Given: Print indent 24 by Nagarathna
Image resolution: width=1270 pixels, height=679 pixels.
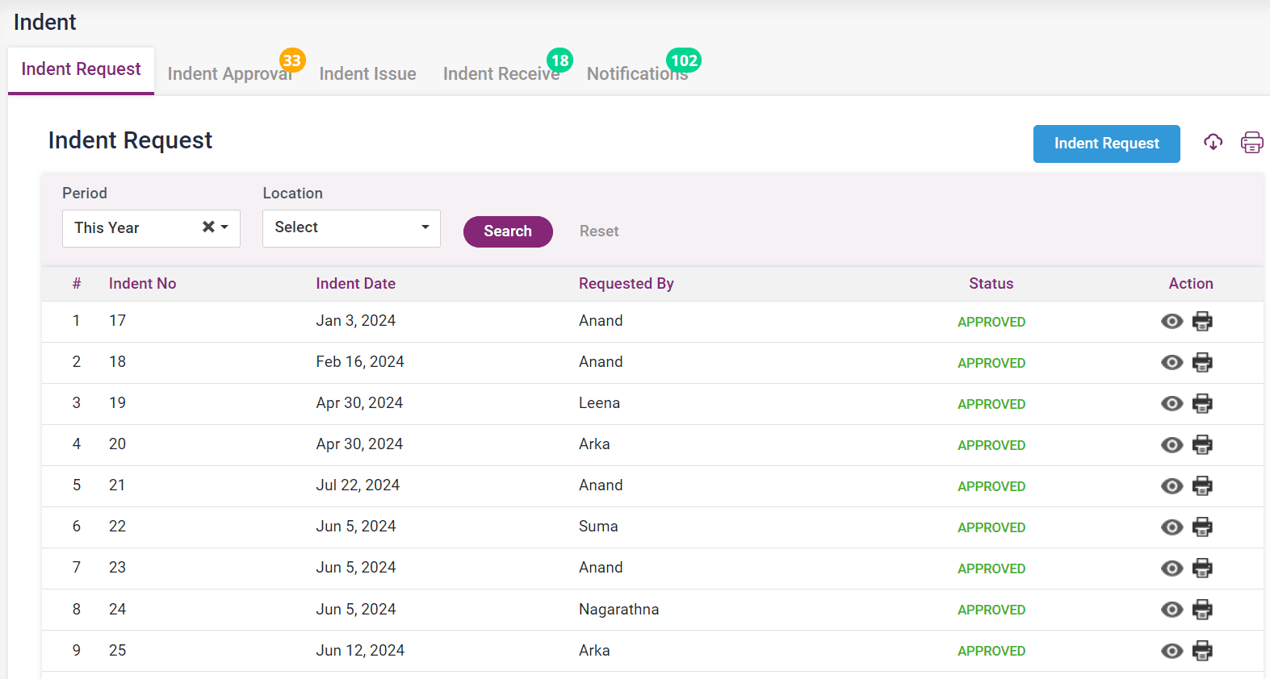Looking at the screenshot, I should tap(1202, 610).
